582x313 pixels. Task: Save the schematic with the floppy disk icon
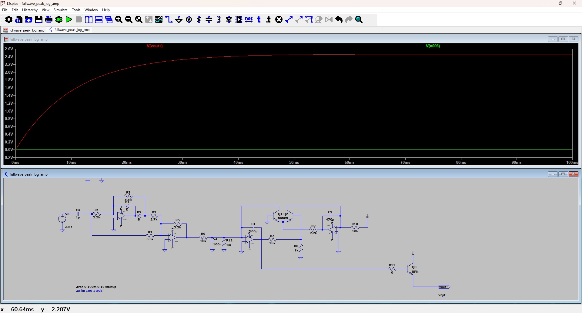click(39, 20)
